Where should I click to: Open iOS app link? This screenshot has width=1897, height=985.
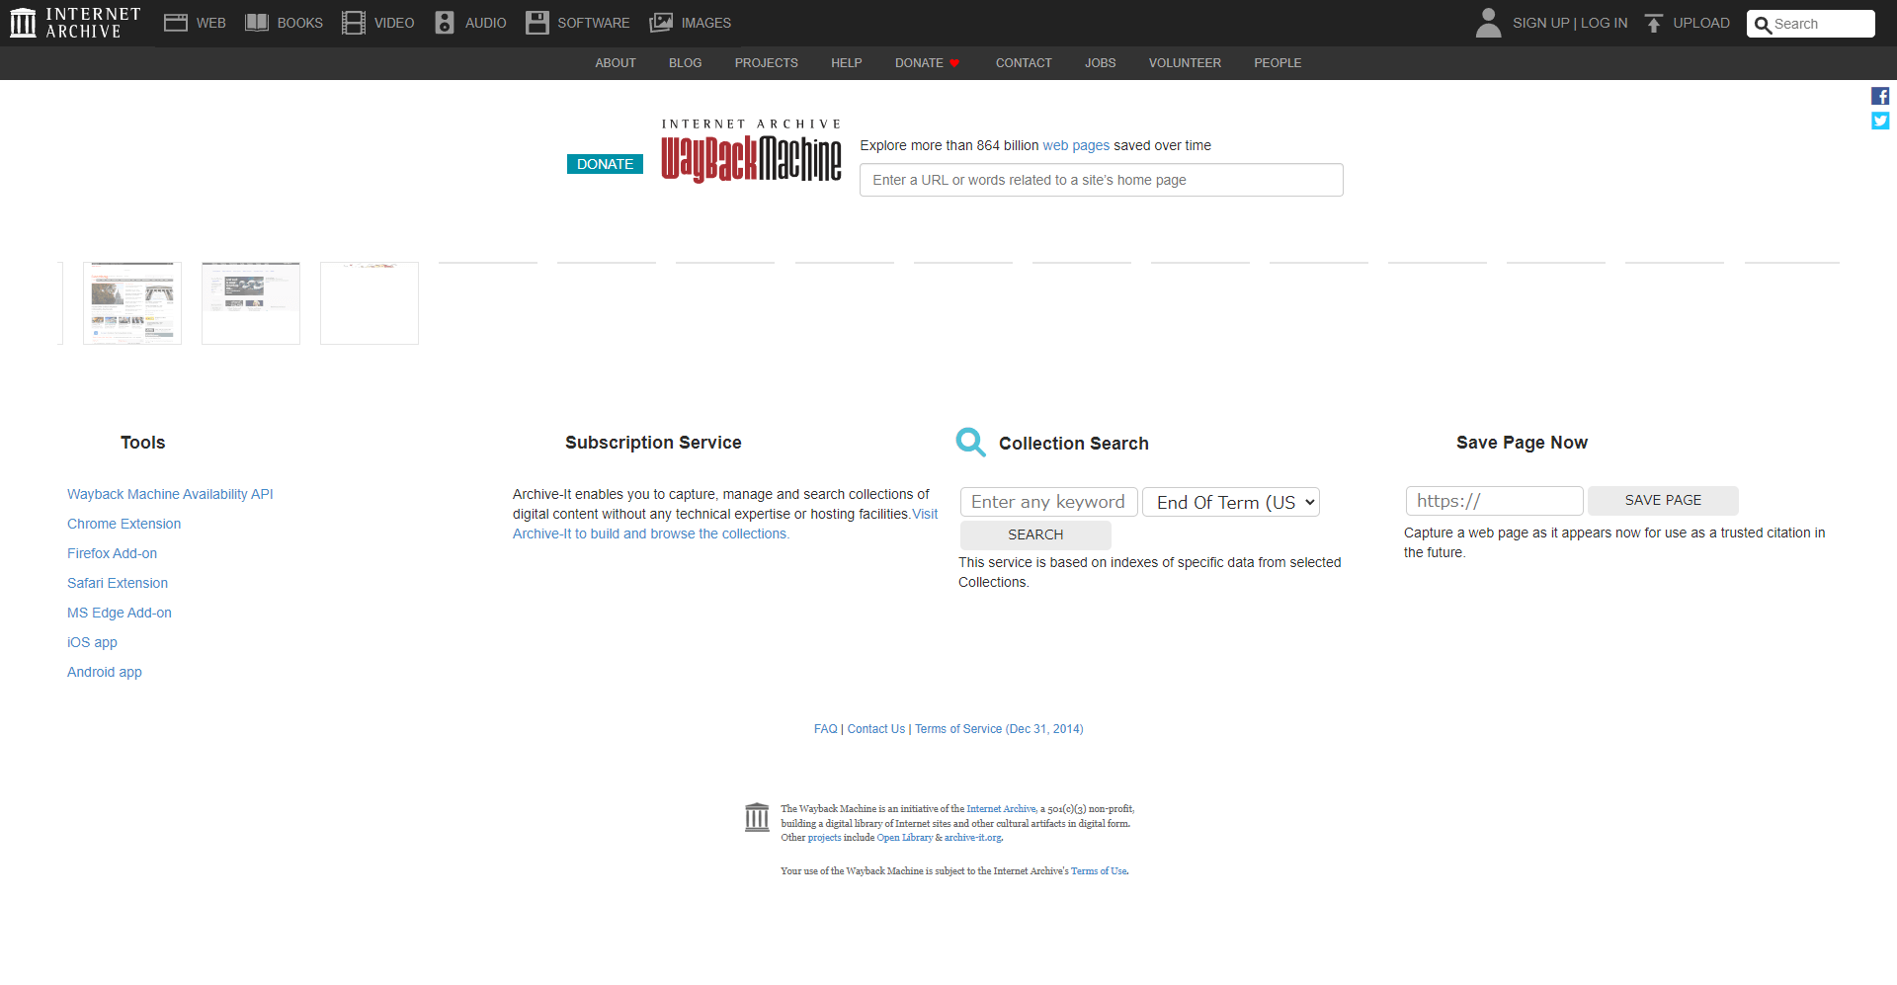point(92,642)
